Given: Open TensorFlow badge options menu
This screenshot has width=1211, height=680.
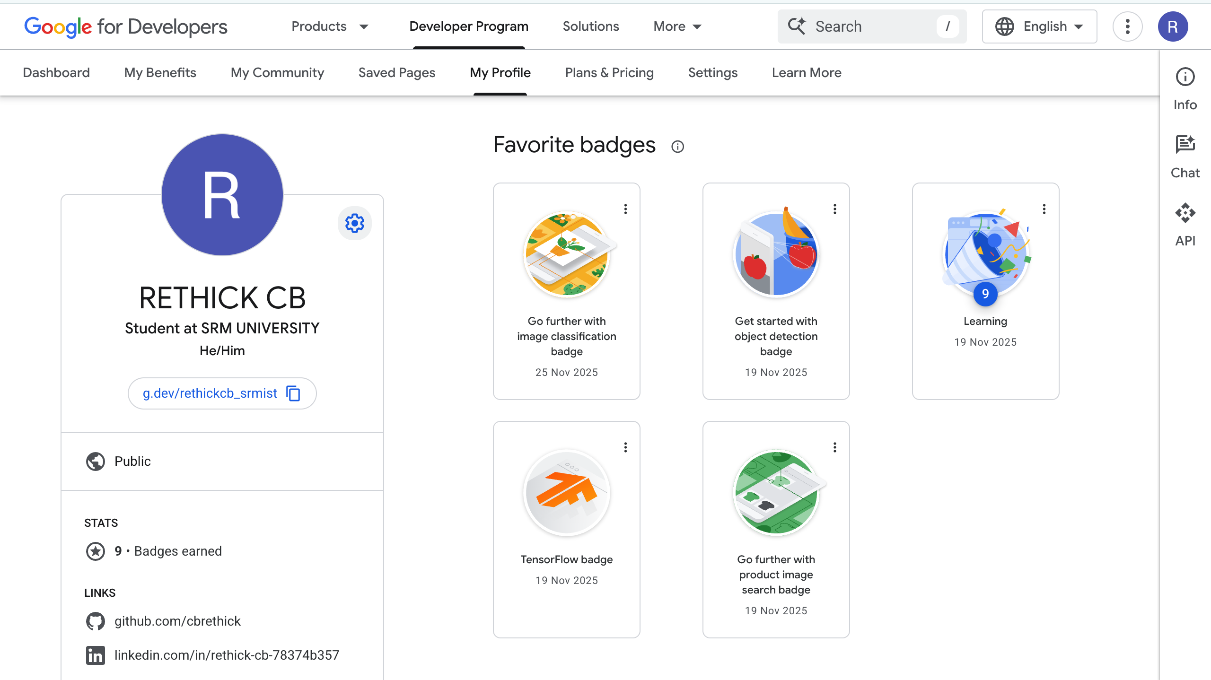Looking at the screenshot, I should point(625,447).
